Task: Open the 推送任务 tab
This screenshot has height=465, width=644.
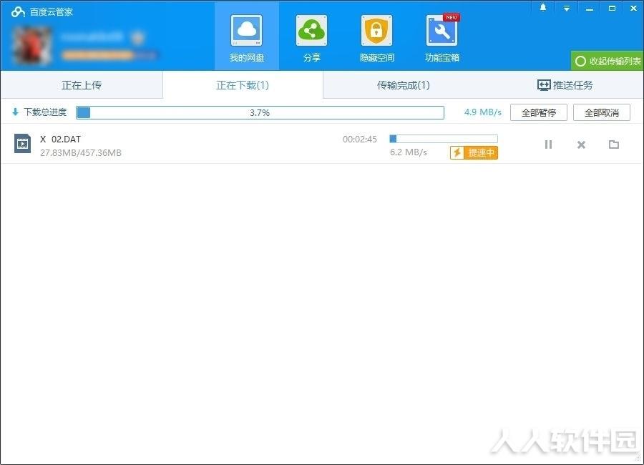Action: point(565,85)
